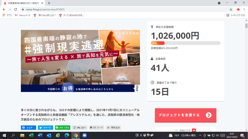Open Microsoft Edge from the taskbar
This screenshot has height=139, width=248.
(67, 136)
